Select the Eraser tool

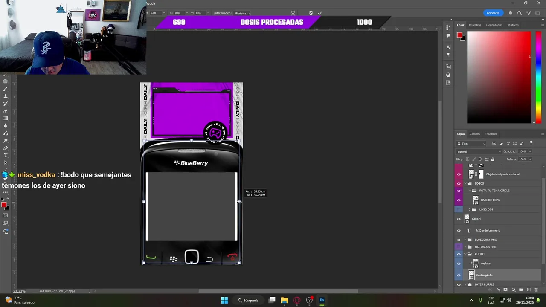pos(6,111)
